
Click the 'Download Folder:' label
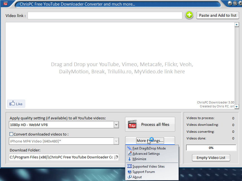tap(25, 150)
